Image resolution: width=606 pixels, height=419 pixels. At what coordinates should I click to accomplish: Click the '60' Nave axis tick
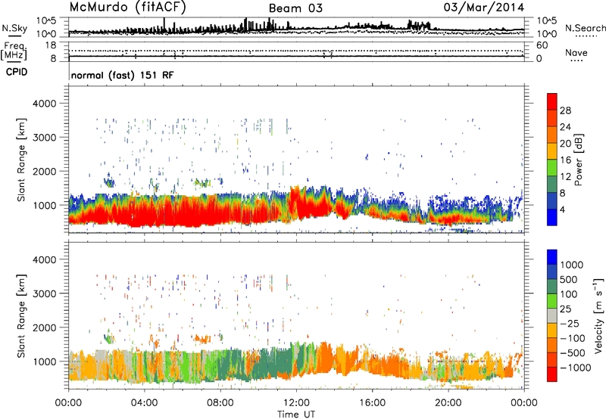542,45
